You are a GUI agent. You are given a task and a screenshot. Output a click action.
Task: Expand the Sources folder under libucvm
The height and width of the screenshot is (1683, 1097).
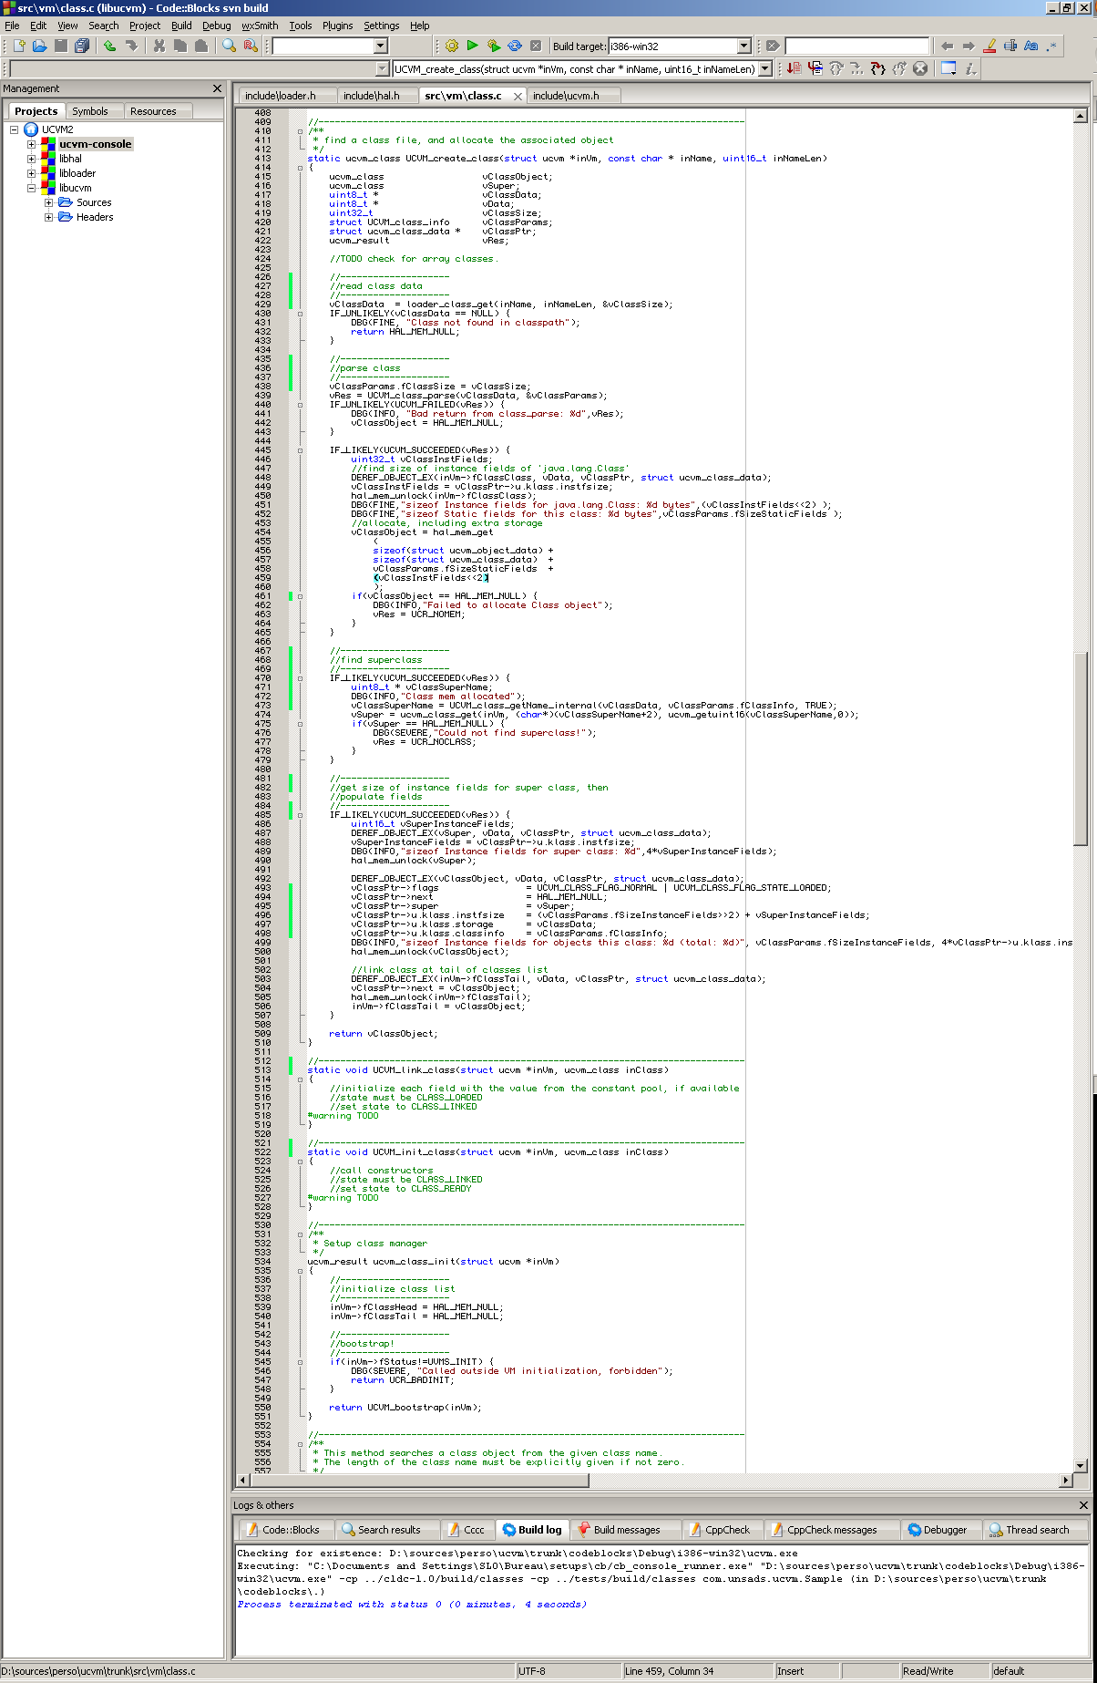coord(48,202)
